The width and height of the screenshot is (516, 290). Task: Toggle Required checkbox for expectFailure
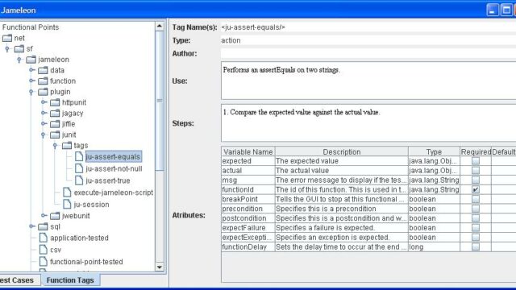(x=476, y=228)
